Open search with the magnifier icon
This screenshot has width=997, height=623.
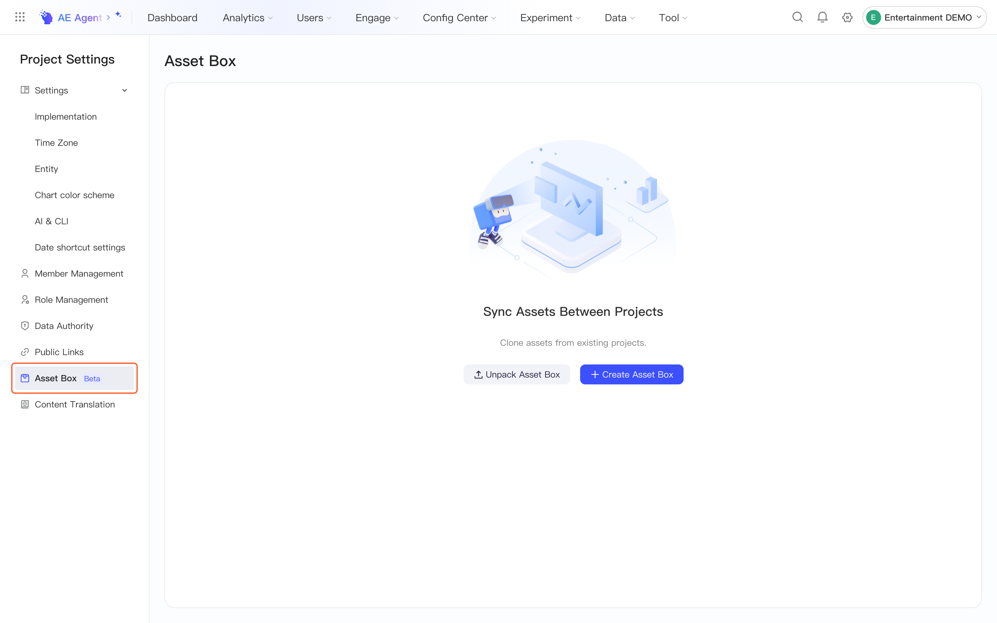[x=798, y=17]
